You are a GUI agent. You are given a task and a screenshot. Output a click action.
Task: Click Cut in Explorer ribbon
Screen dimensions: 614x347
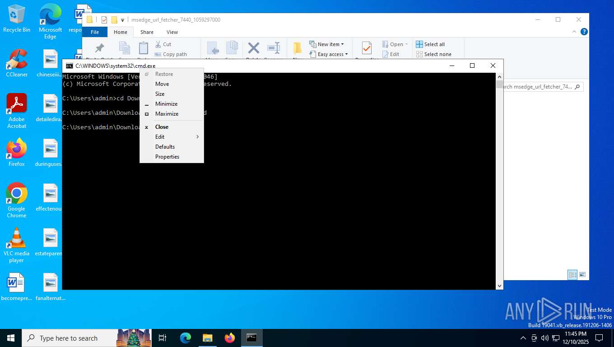(163, 44)
